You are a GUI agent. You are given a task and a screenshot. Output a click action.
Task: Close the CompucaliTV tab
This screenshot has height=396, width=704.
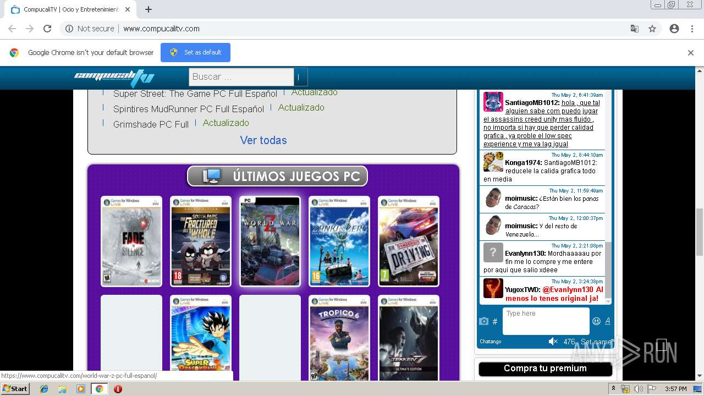[x=128, y=9]
